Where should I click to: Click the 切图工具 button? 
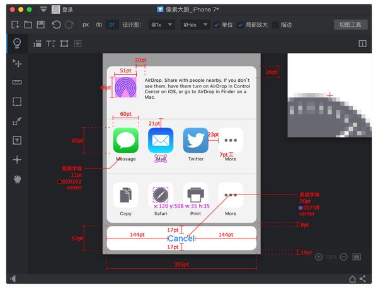click(x=350, y=25)
